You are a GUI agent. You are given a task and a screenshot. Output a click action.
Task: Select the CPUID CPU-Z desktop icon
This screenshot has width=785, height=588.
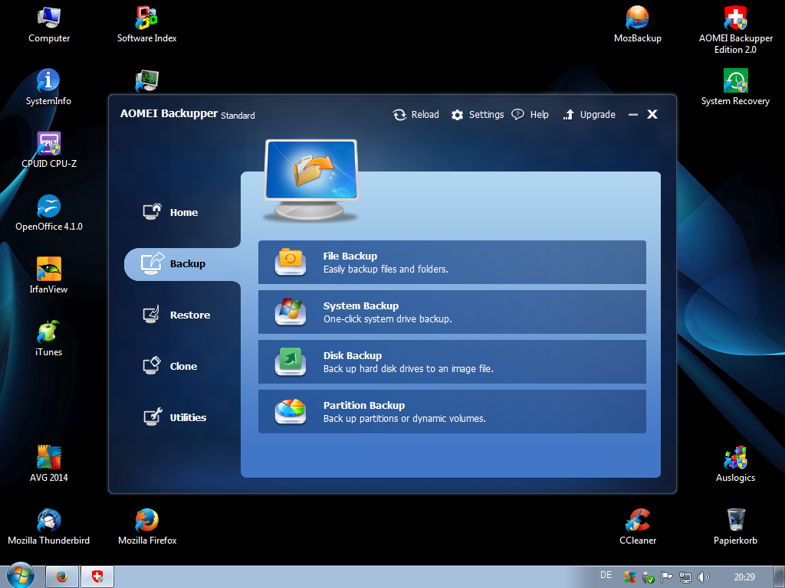click(x=49, y=150)
